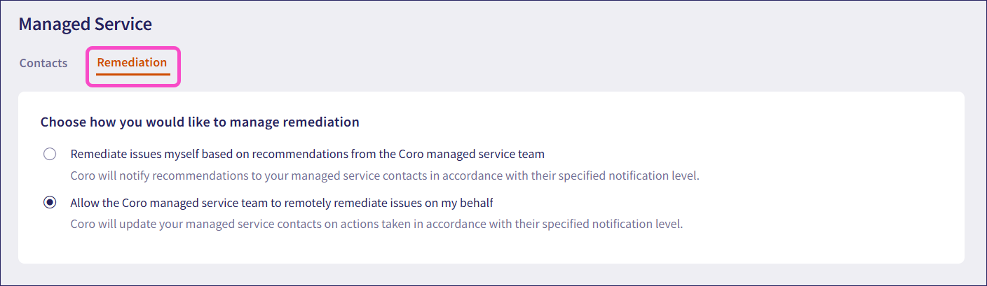
Task: Click the 'Coro will update your managed service contacts' description
Action: (x=376, y=224)
